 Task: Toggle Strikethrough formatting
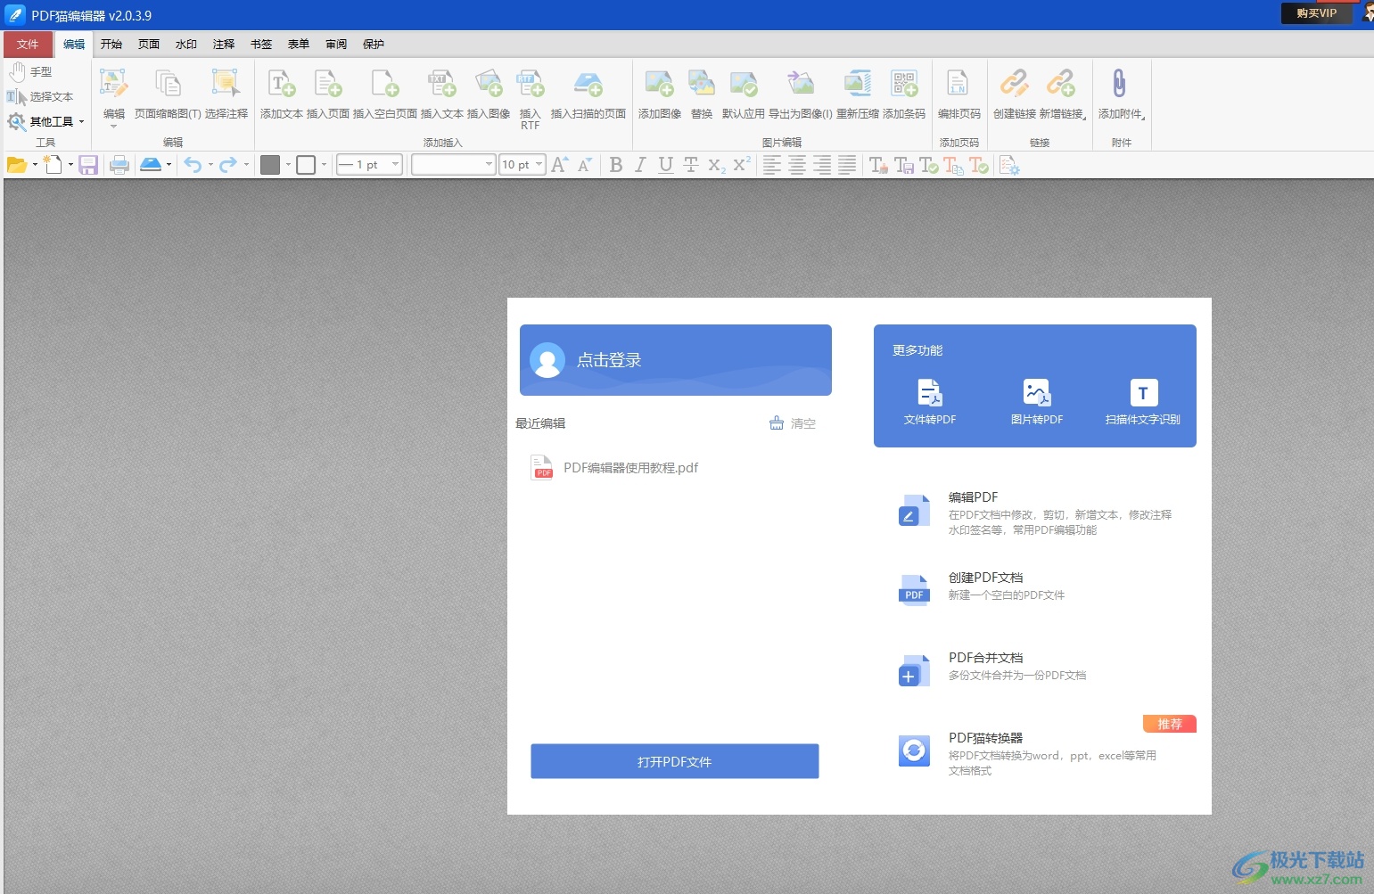pyautogui.click(x=690, y=165)
